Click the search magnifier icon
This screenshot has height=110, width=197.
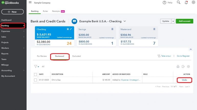pos(179,3)
